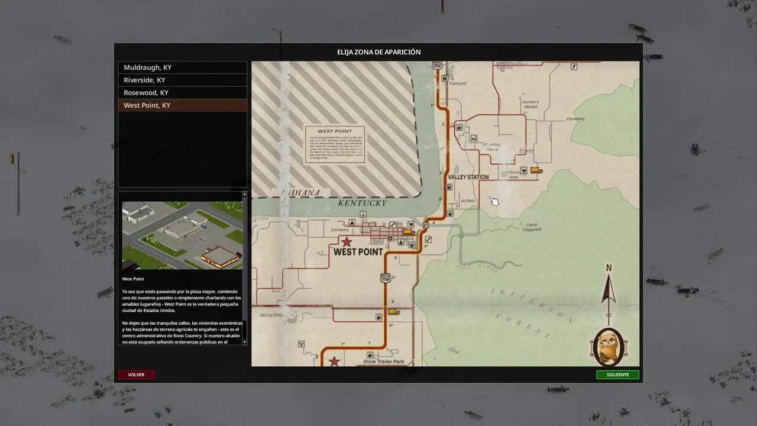Click the bulldozer icon in West Point town

pyautogui.click(x=408, y=232)
